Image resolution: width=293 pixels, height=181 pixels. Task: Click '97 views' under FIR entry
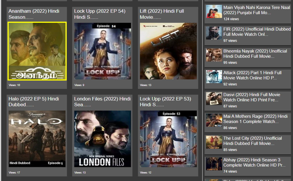click(x=230, y=40)
